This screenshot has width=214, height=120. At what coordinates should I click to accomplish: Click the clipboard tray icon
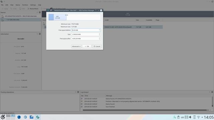coord(178,117)
